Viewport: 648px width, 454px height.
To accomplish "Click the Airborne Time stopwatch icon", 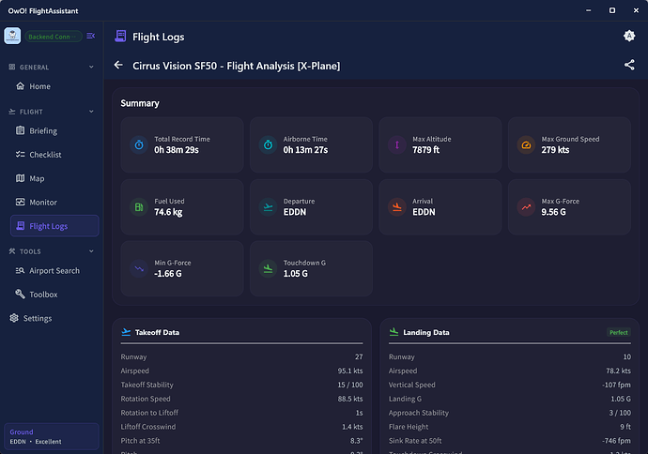I will tap(268, 144).
